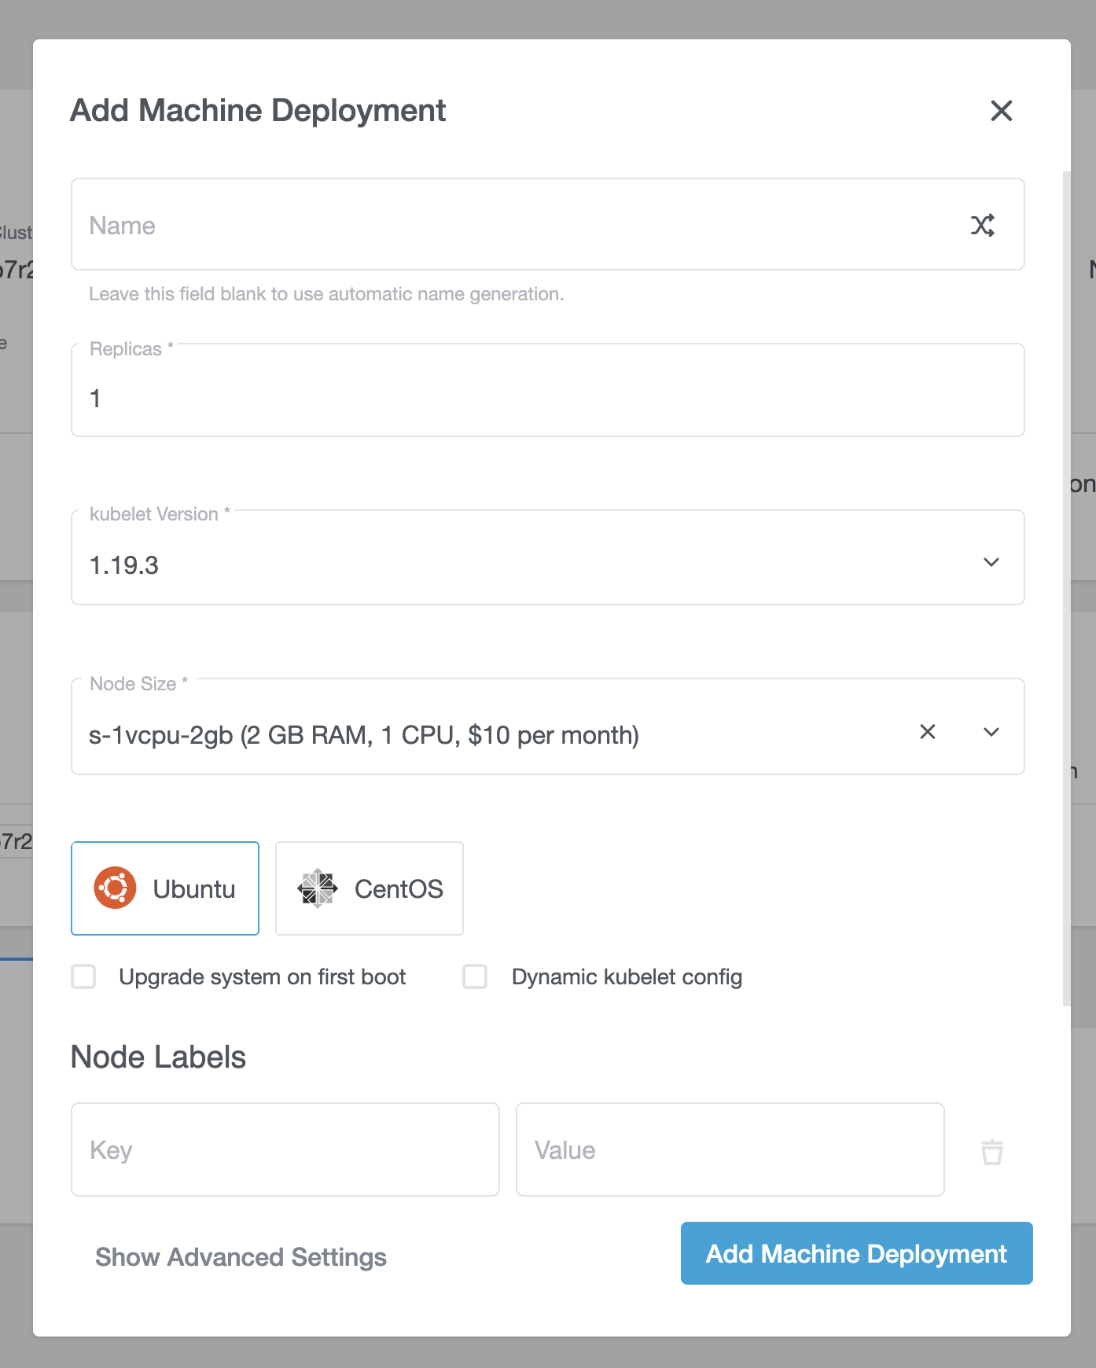Expand the Node Size dropdown options
1096x1368 pixels.
pyautogui.click(x=991, y=732)
